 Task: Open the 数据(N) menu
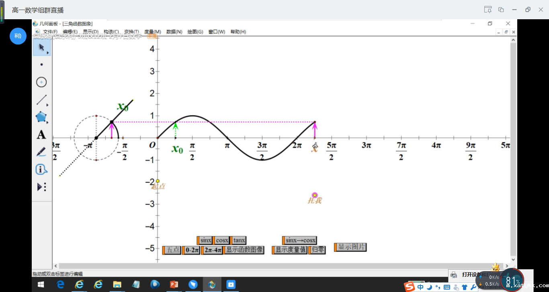(174, 32)
